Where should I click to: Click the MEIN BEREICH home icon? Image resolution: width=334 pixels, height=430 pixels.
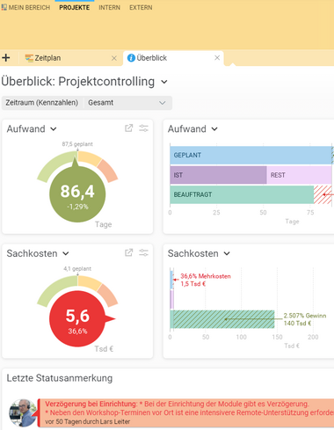coord(4,7)
